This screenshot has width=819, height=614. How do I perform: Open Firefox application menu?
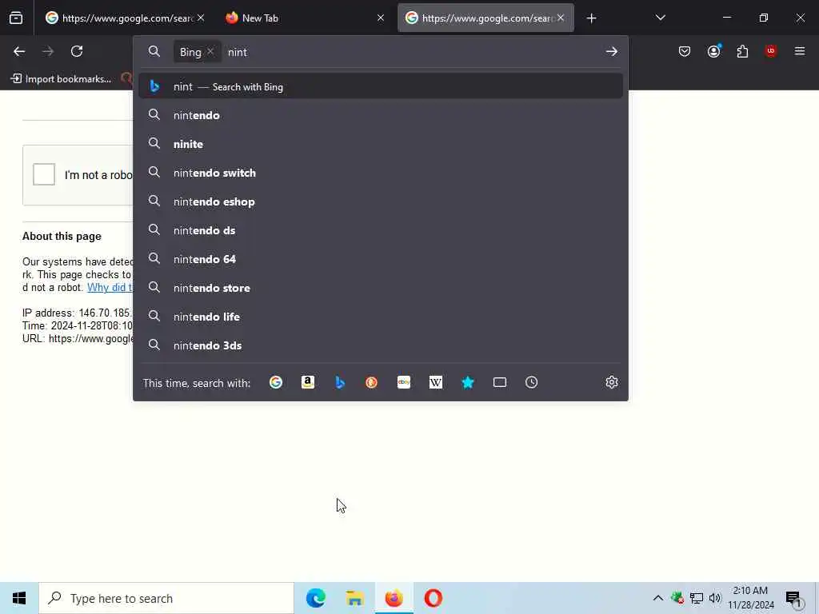tap(800, 51)
